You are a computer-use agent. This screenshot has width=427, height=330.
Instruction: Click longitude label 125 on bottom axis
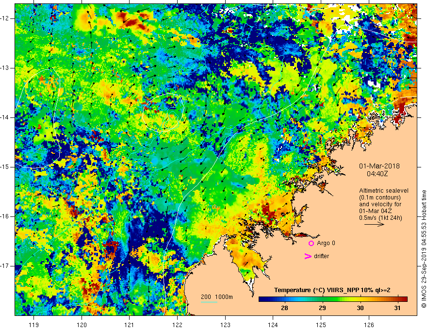pyautogui.click(x=321, y=325)
